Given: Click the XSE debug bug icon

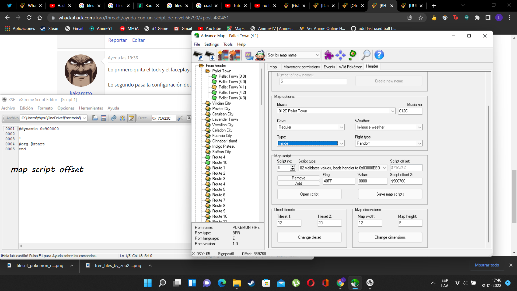Looking at the screenshot, I should (123, 118).
